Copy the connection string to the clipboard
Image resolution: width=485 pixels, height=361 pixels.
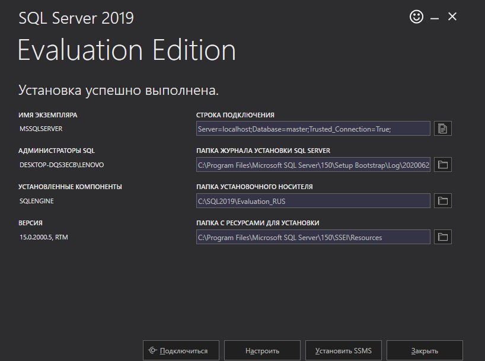443,129
